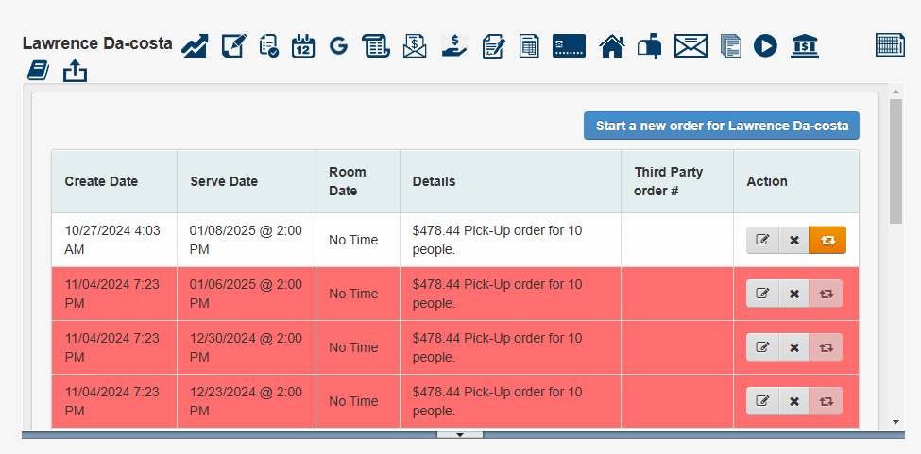Edit the 12/23/2024 order
This screenshot has height=454, width=921.
click(x=762, y=401)
